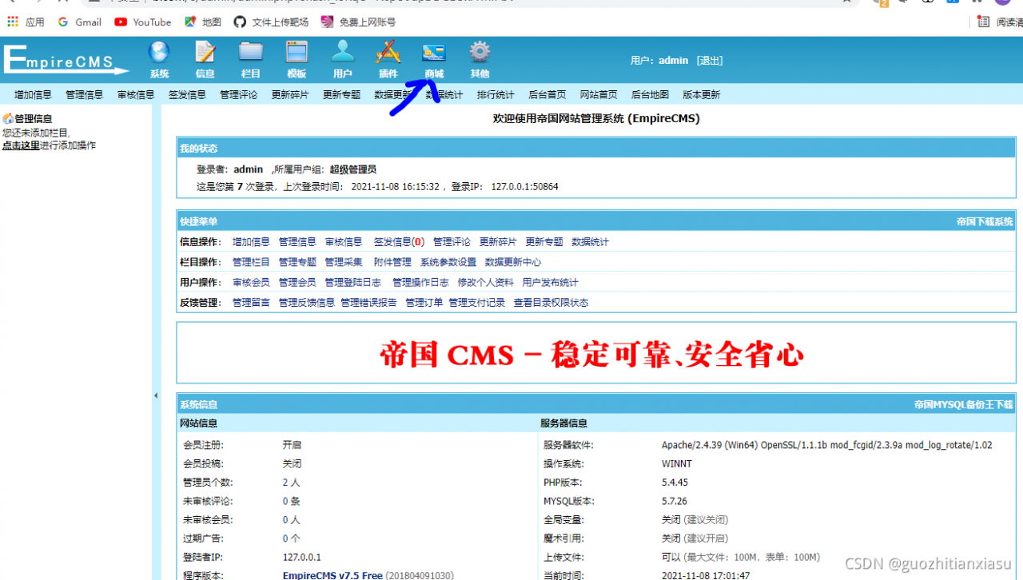Open the YouTube bookmark
1023x580 pixels.
[x=143, y=22]
